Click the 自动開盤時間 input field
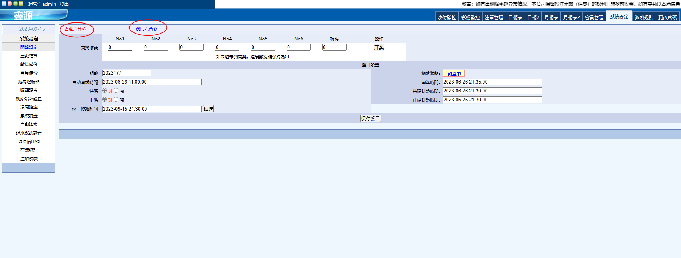 coord(152,82)
